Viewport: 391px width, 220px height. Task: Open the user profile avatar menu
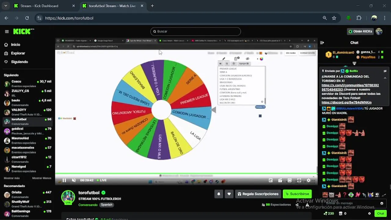click(x=379, y=31)
